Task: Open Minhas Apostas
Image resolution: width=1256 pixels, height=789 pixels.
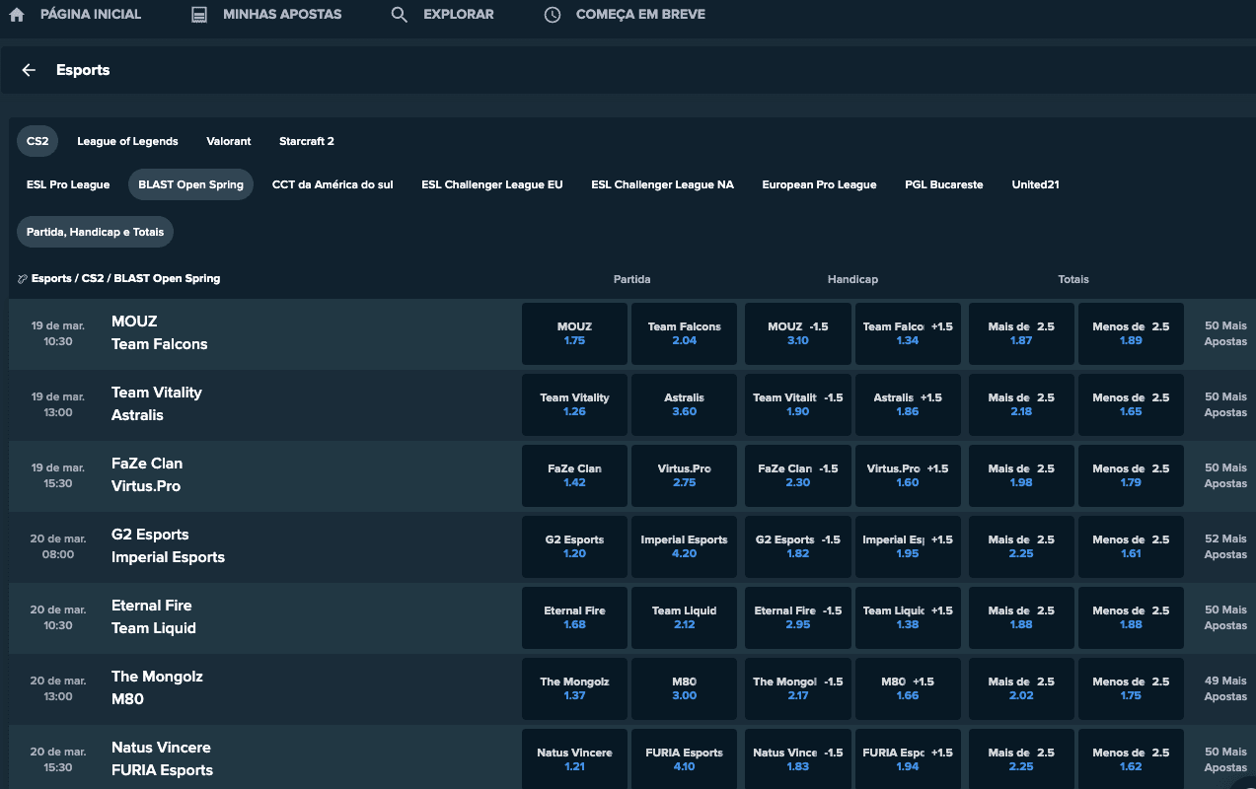Action: tap(282, 15)
